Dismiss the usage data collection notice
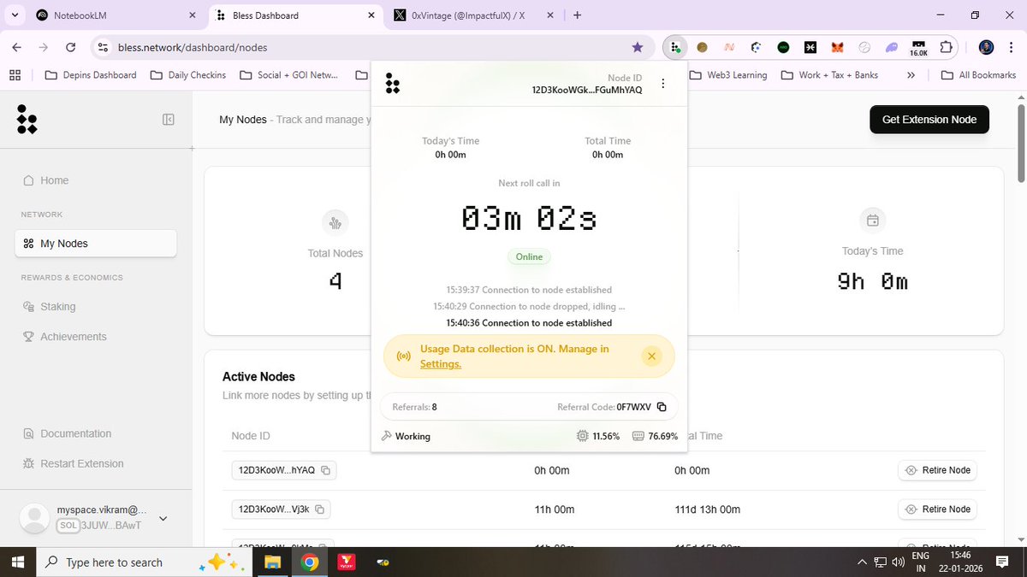1027x577 pixels. tap(651, 356)
